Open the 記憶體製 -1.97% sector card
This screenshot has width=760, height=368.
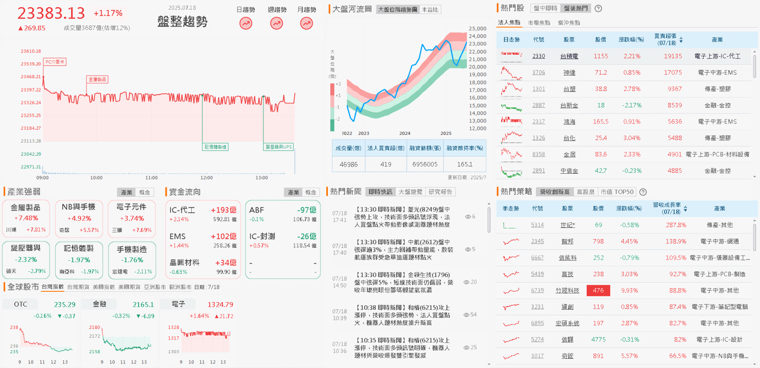click(x=78, y=260)
